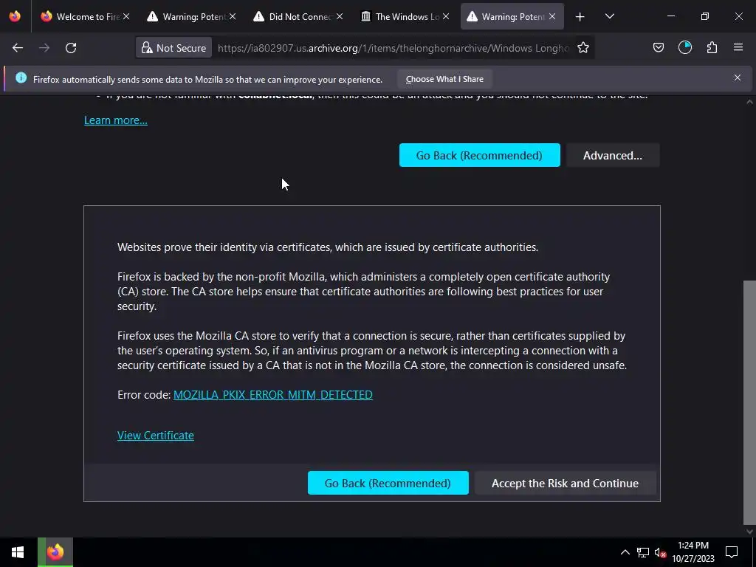Click Accept the Risk and Continue
Image resolution: width=756 pixels, height=567 pixels.
(x=565, y=483)
